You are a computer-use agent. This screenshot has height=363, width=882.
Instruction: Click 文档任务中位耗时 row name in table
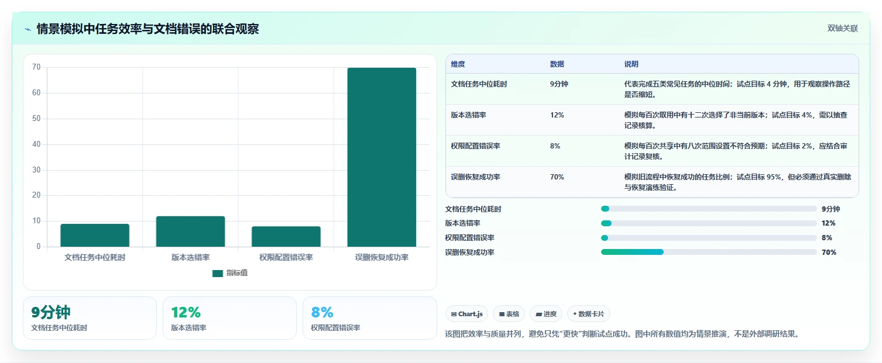pos(479,84)
